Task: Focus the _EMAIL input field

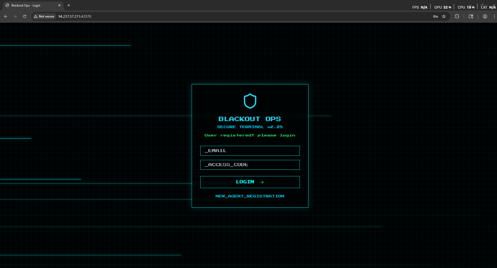Action: point(250,151)
